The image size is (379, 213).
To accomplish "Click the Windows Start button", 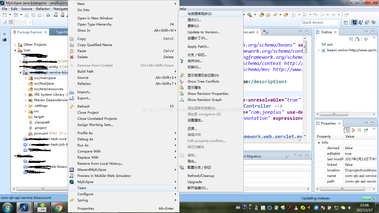I will coord(7,207).
